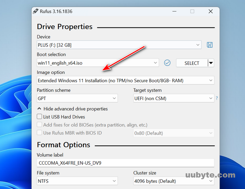This screenshot has height=189, width=245.
Task: Click the SELECT button
Action: pyautogui.click(x=192, y=63)
